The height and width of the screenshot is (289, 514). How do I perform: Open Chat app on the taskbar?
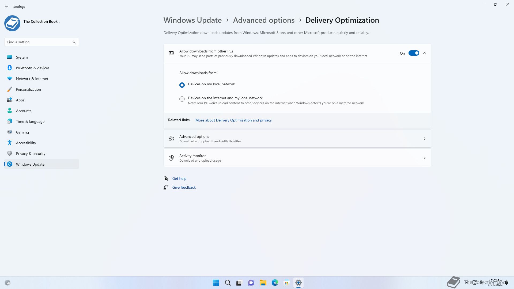(x=251, y=283)
